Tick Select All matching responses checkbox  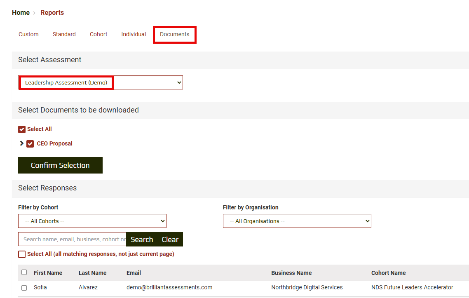22,254
